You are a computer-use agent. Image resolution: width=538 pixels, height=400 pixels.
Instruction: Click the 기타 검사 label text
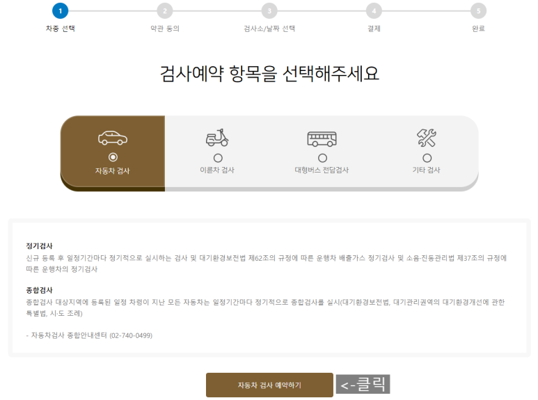[427, 170]
